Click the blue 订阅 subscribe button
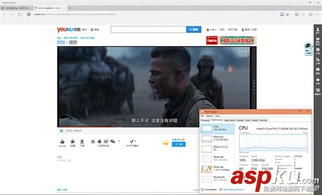The image size is (322, 195). [179, 145]
